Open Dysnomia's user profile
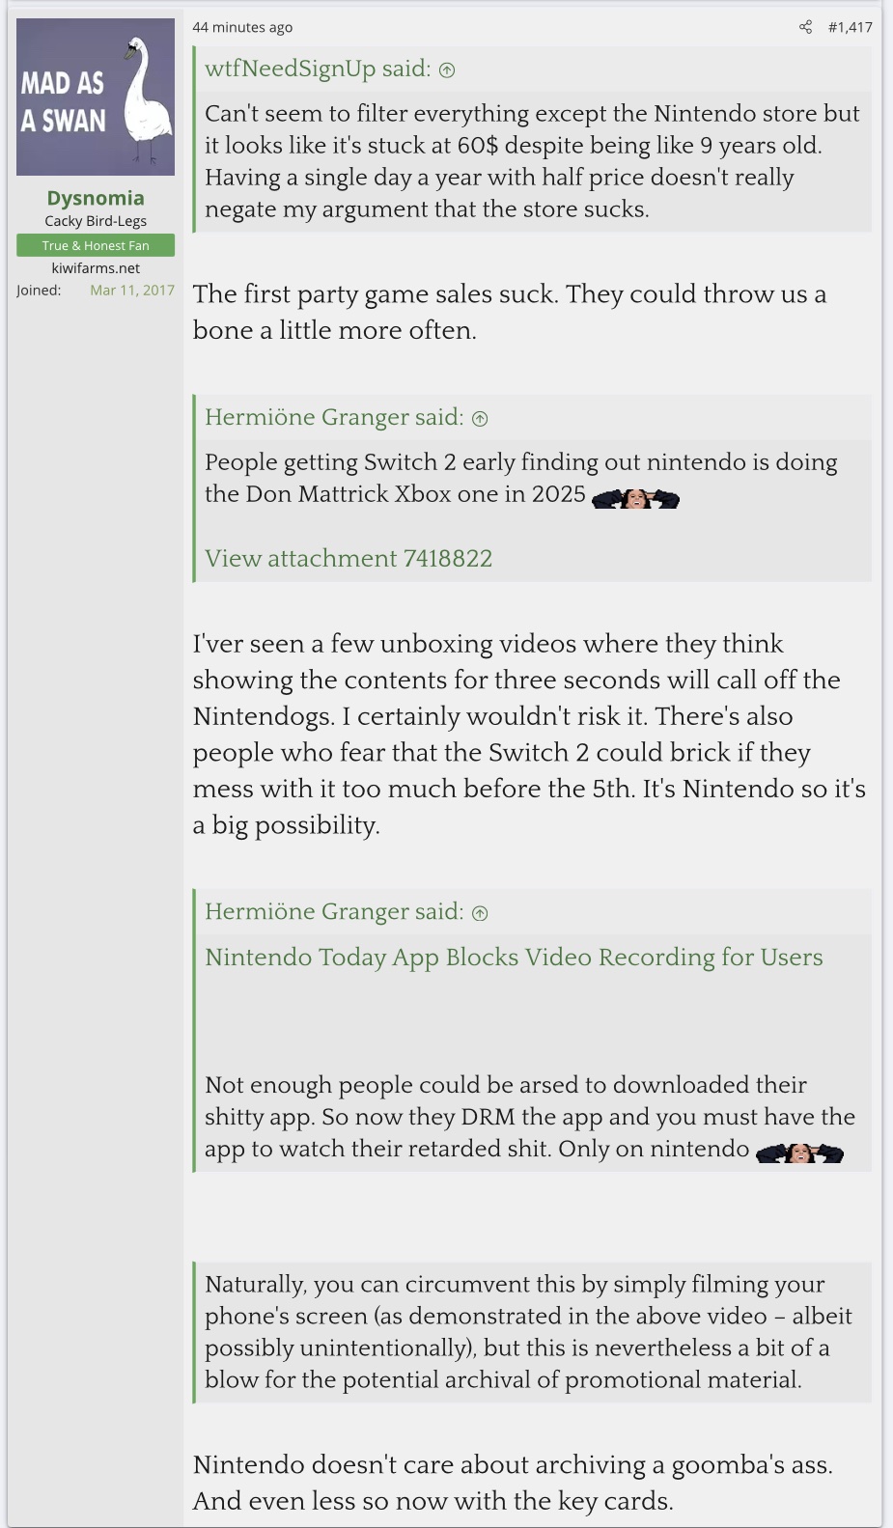 point(96,198)
